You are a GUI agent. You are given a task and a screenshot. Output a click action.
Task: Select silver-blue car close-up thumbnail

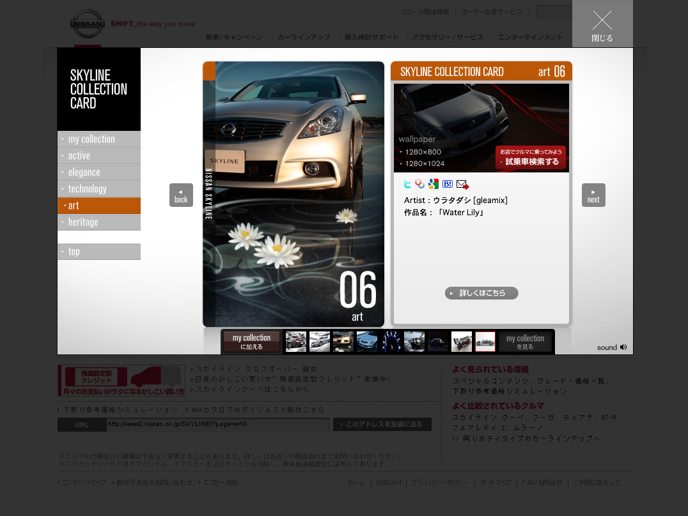pyautogui.click(x=367, y=342)
